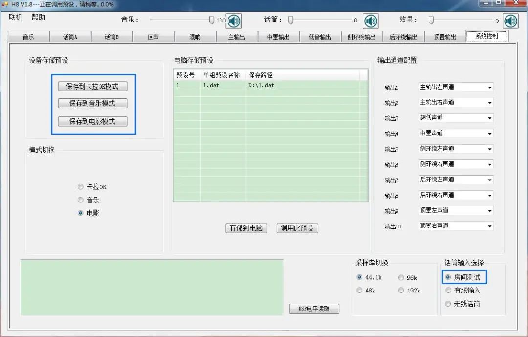Switch to the 混响 reverb tab
Viewport: 528px width, 337px height.
(x=195, y=36)
